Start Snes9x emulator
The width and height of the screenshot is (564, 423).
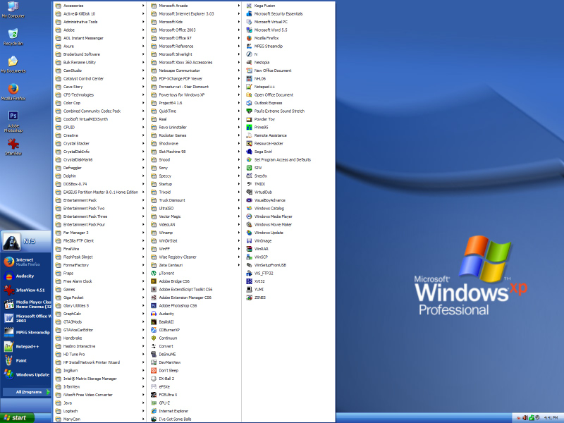tap(260, 176)
